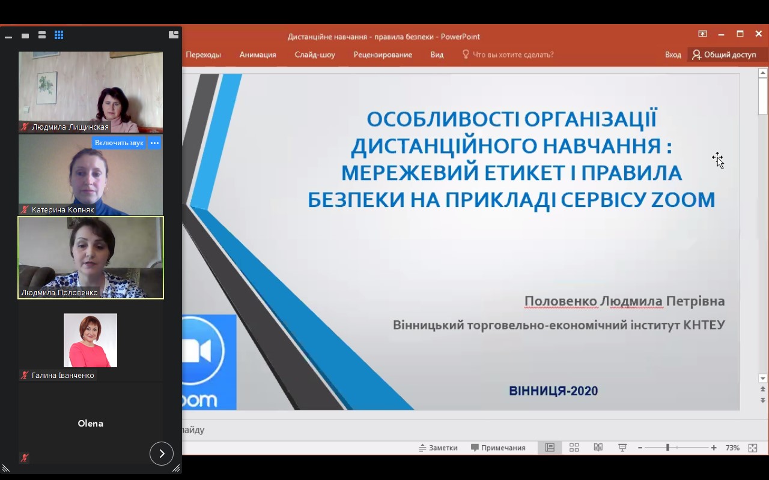Switch Zoom panel to grid view
This screenshot has height=480, width=769.
tap(59, 35)
